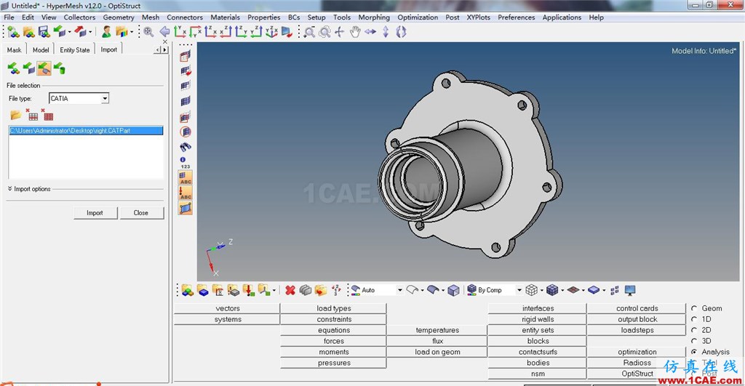The height and width of the screenshot is (386, 745).
Task: Open file browser with yellow folder icon
Action: (x=16, y=115)
